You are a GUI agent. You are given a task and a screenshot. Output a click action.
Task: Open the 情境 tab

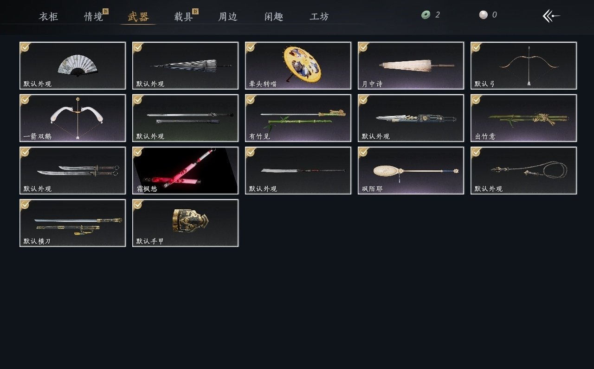(x=94, y=17)
